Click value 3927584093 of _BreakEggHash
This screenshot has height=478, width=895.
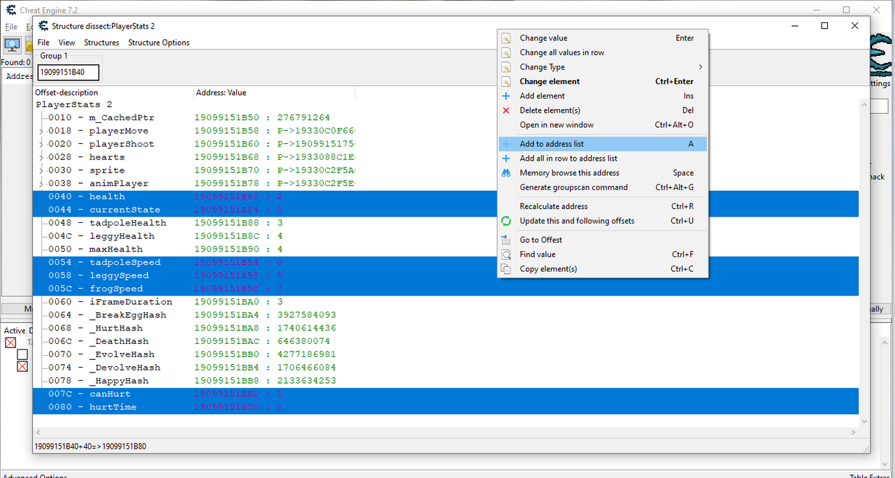(x=306, y=315)
